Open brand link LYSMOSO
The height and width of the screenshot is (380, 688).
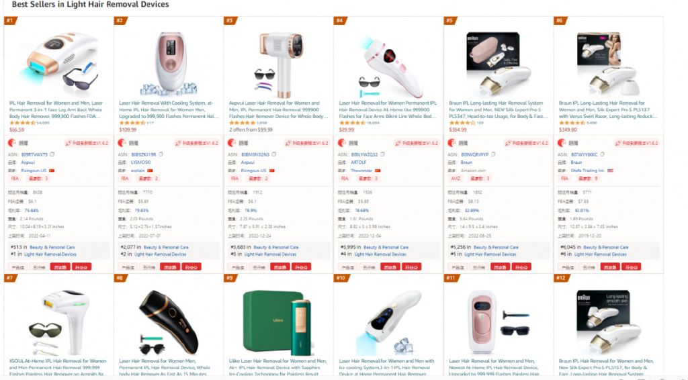coord(141,162)
